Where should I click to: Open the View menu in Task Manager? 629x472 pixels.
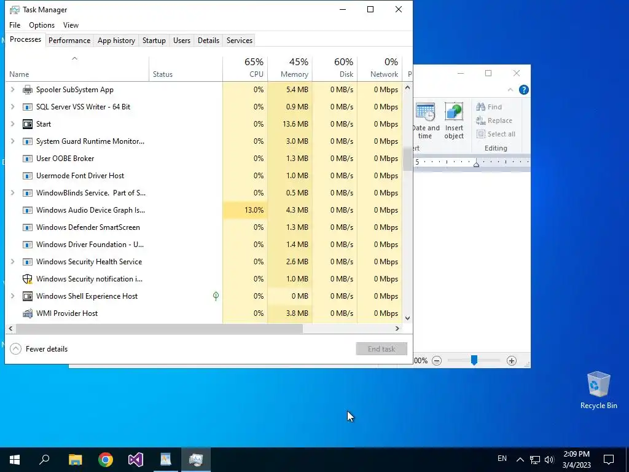tap(71, 25)
